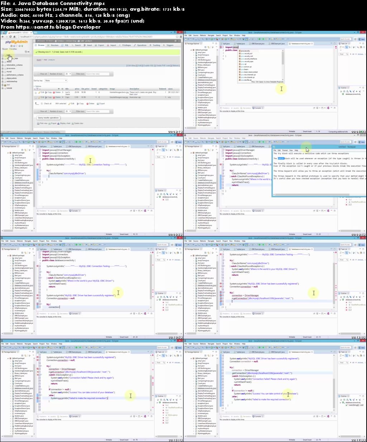Open Console tab in java.security popup frame
This screenshot has height=442, width=367.
tap(258, 108)
